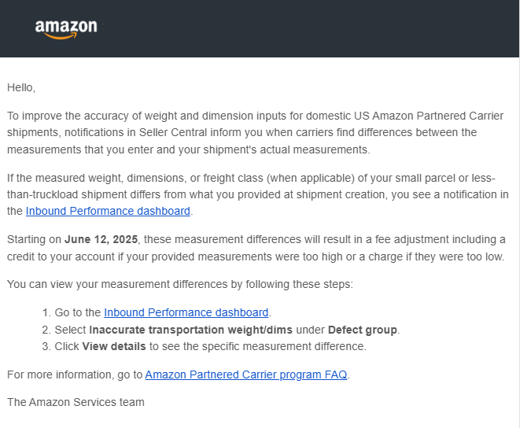Click the dark header banner area

point(315,28)
